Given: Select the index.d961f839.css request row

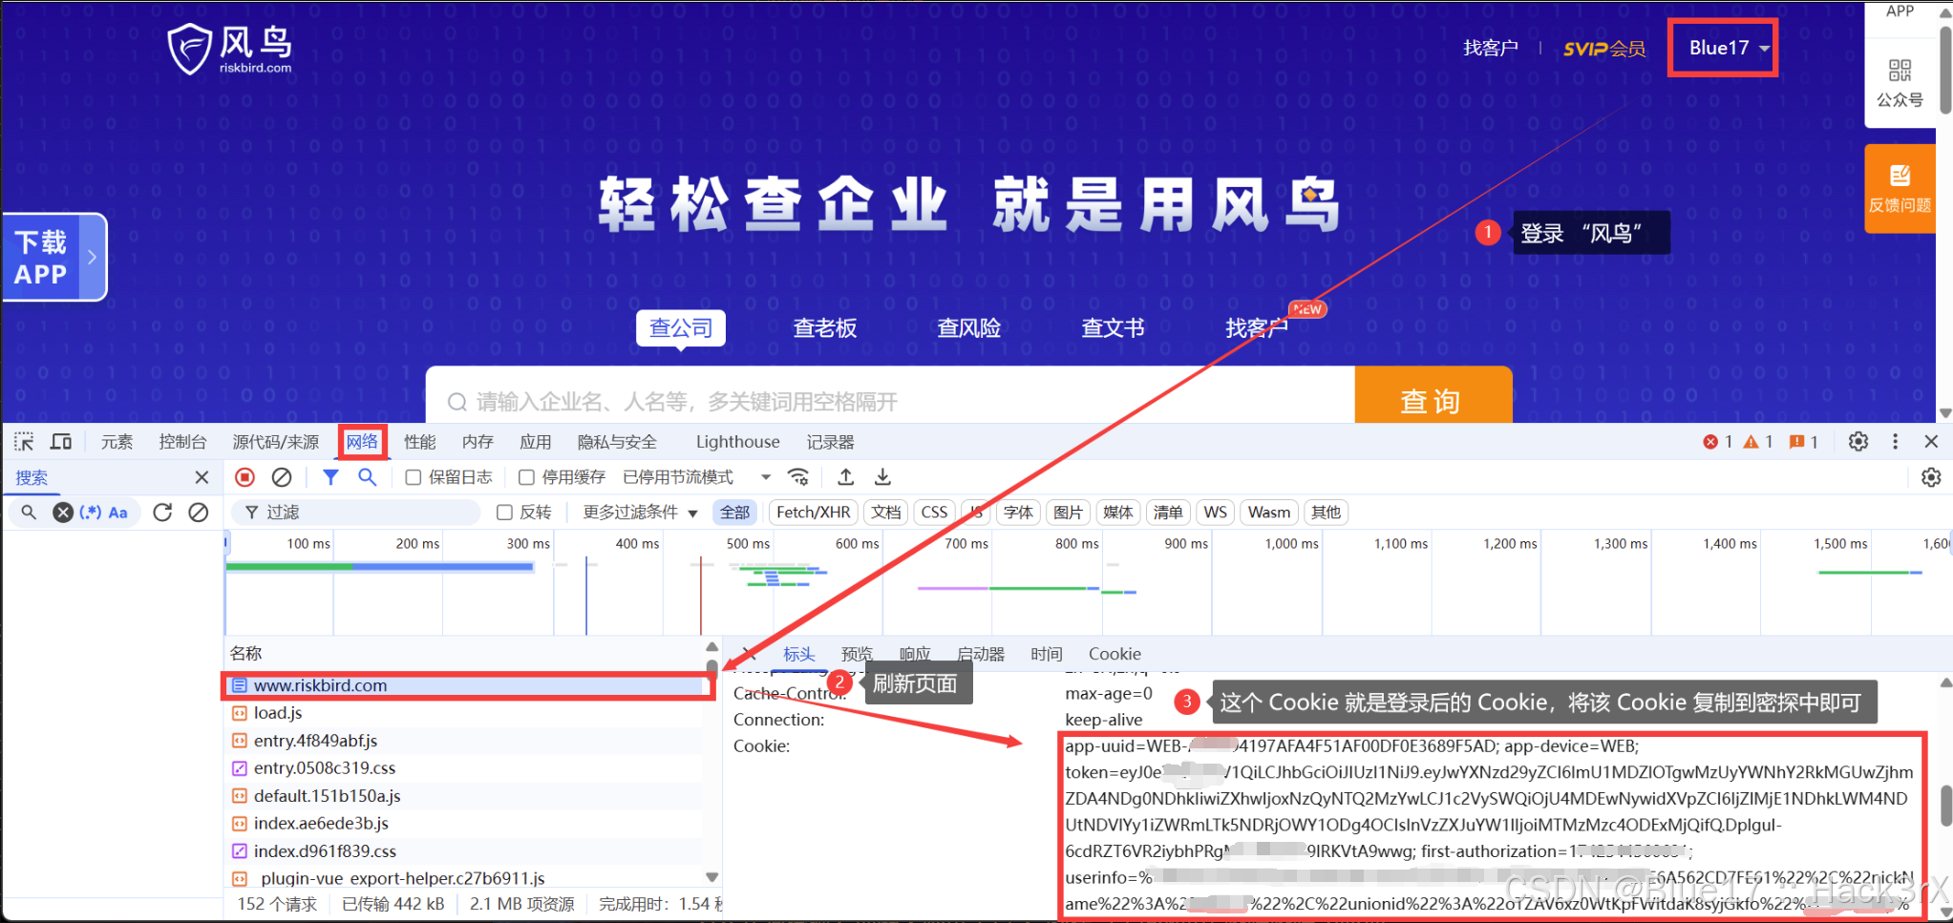Looking at the screenshot, I should click(x=467, y=850).
